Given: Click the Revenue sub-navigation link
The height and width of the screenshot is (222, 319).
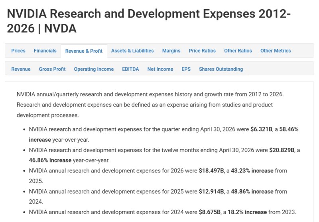Looking at the screenshot, I should [x=21, y=69].
